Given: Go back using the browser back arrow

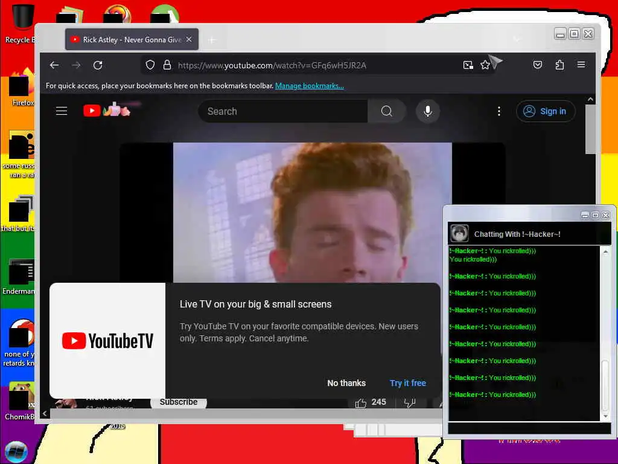Looking at the screenshot, I should coord(54,65).
